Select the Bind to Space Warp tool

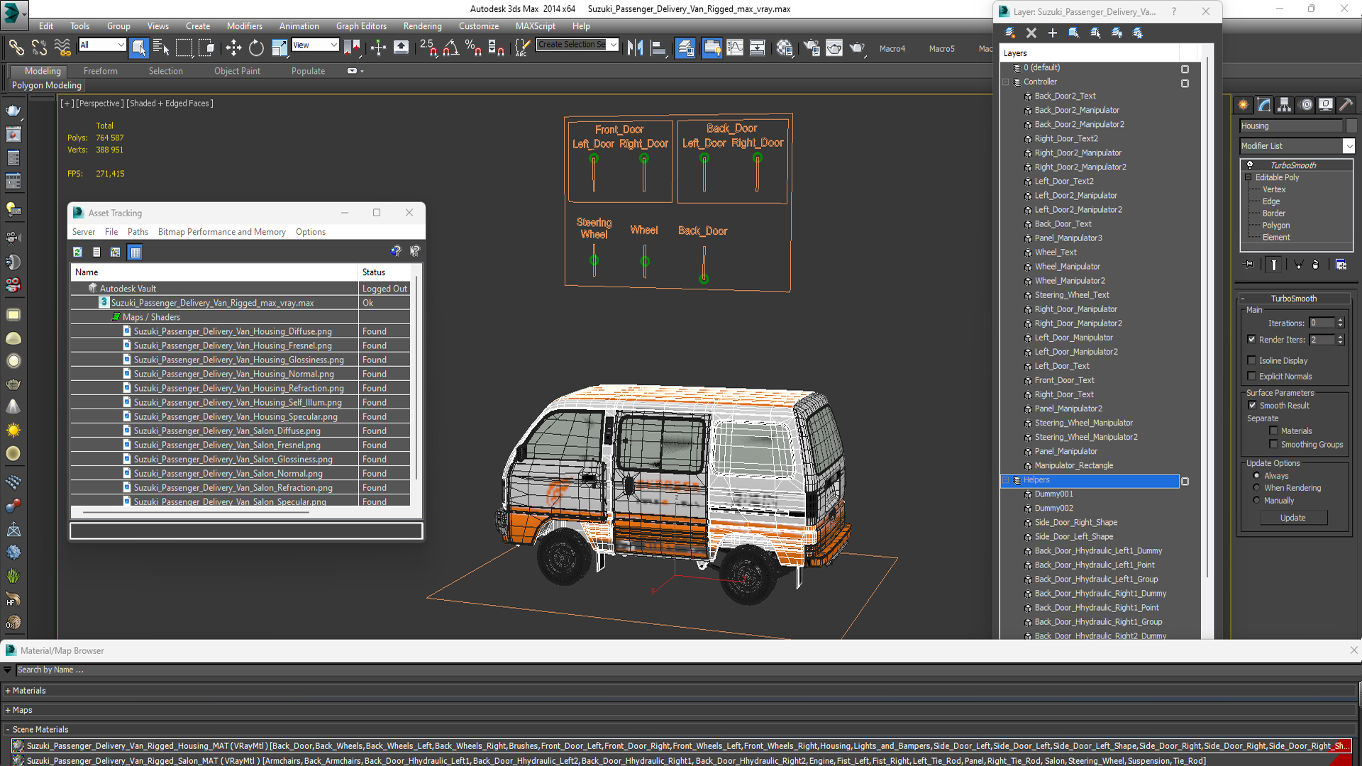(x=62, y=48)
